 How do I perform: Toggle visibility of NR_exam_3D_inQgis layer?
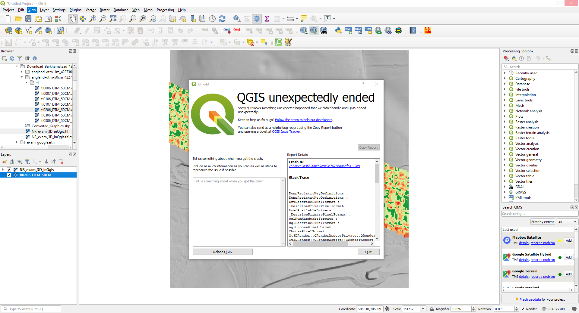(x=9, y=169)
